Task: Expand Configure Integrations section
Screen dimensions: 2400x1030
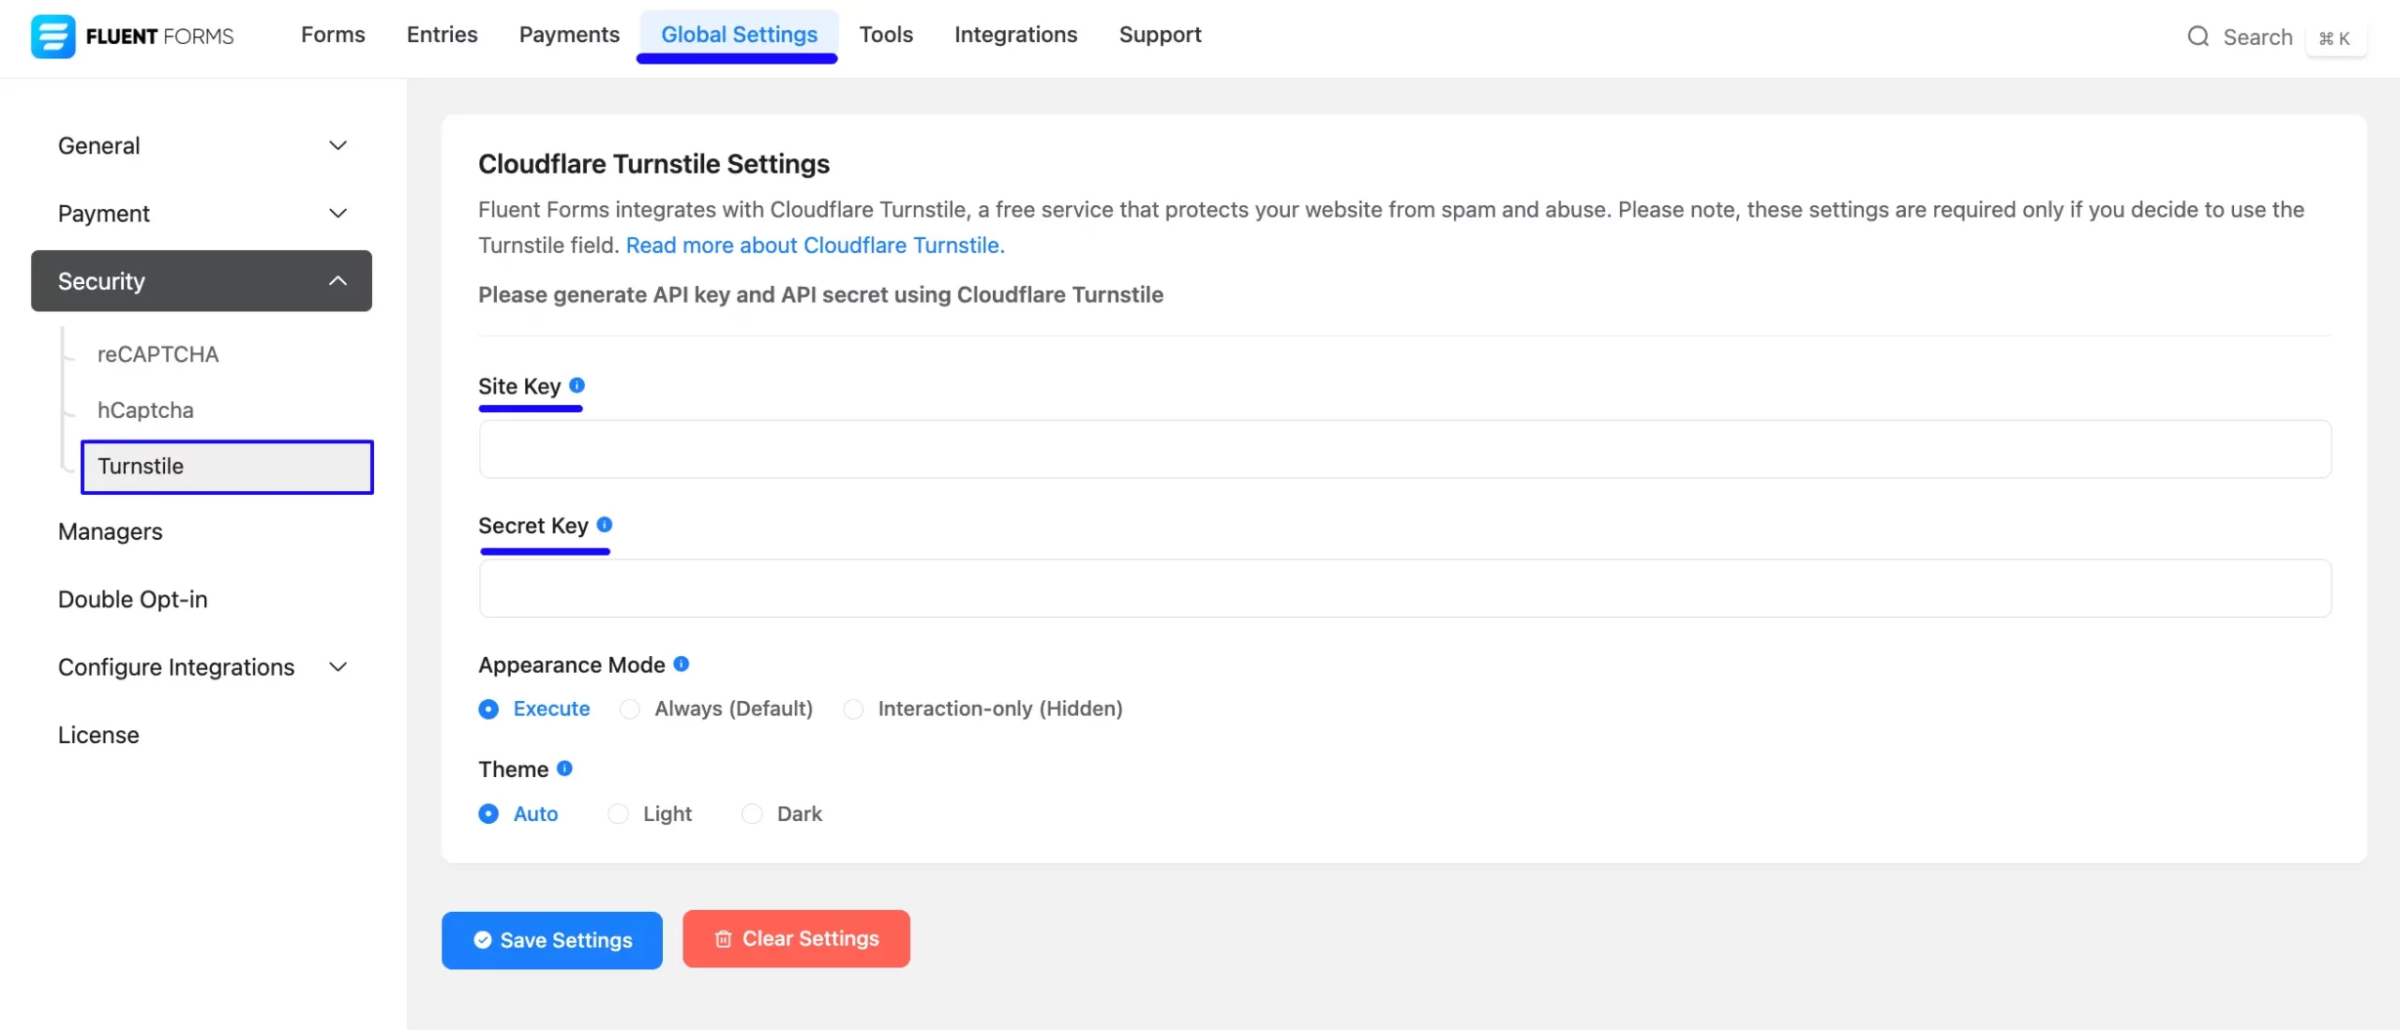Action: pyautogui.click(x=202, y=667)
